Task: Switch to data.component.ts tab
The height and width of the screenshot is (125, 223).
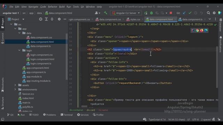Action: click(x=192, y=19)
